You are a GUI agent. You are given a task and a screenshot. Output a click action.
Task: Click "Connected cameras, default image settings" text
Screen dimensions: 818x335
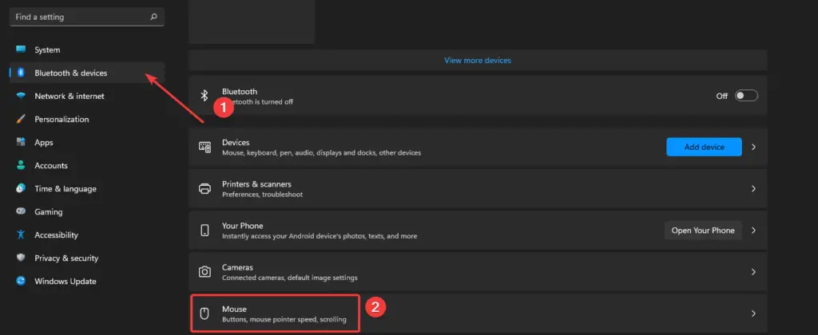pos(289,278)
